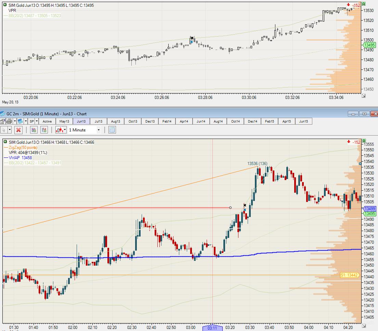Click the blue 13499 price marker
Viewport: 378px width, 331px height.
(370, 209)
